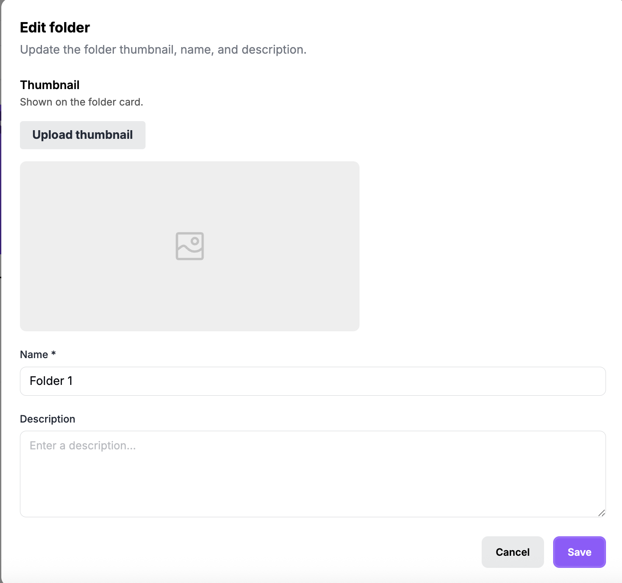Click the "Shown on the folder card." hint text
Screen dimensions: 622x583
[81, 102]
